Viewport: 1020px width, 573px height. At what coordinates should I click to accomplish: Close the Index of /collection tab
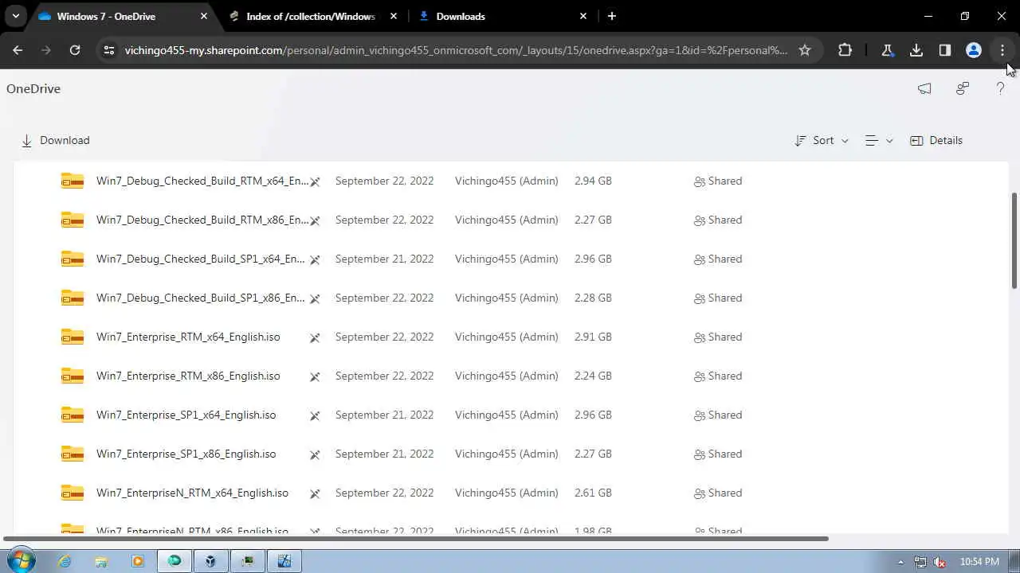(394, 16)
